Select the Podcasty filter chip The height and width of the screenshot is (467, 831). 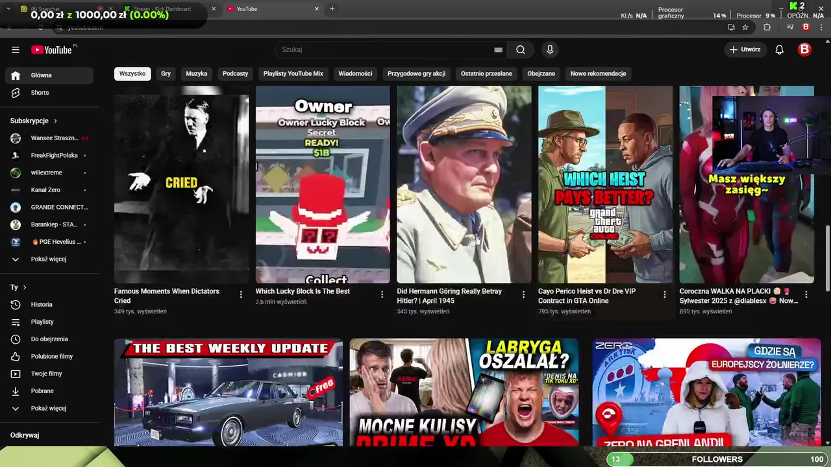[235, 74]
